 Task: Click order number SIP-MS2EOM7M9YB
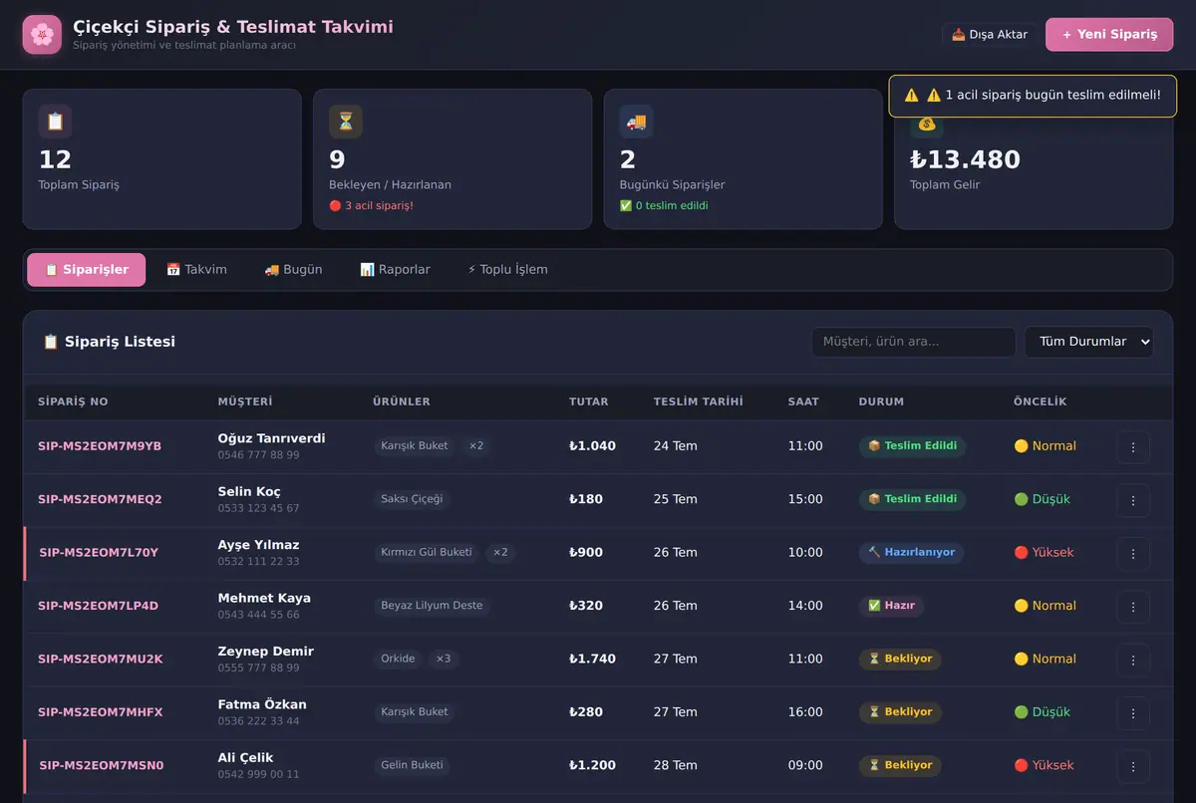tap(100, 446)
